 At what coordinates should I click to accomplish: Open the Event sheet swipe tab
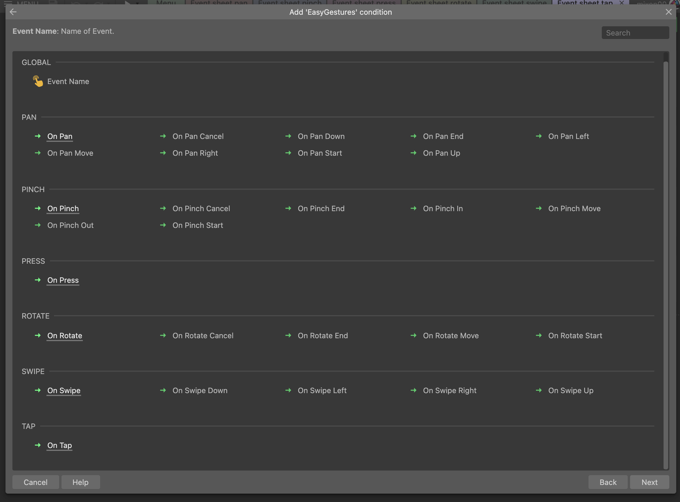click(514, 2)
